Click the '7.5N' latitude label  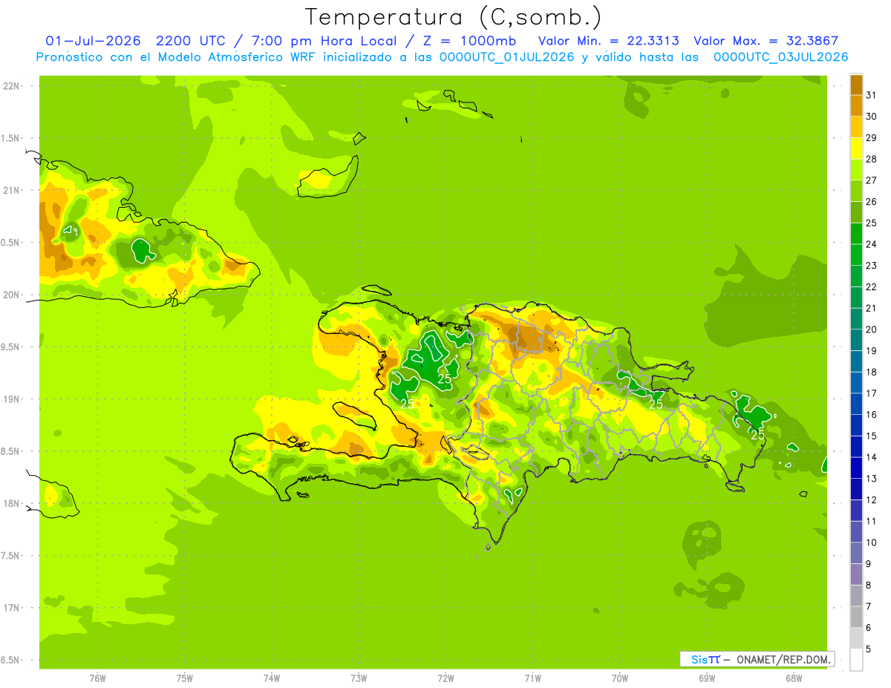[11, 556]
